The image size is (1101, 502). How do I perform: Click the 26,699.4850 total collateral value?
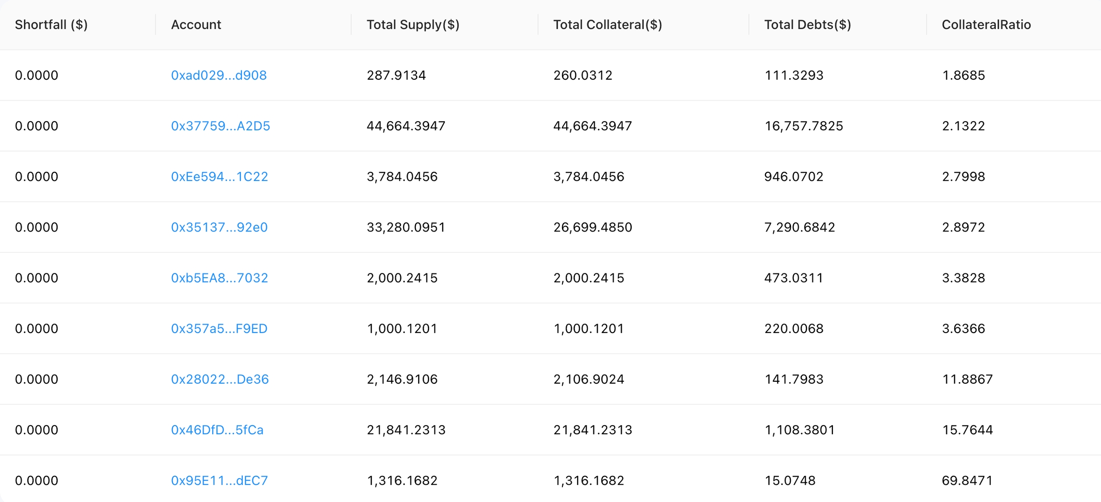click(x=593, y=227)
